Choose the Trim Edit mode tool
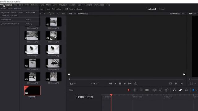The height and width of the screenshot is (111, 198). coord(135,90)
